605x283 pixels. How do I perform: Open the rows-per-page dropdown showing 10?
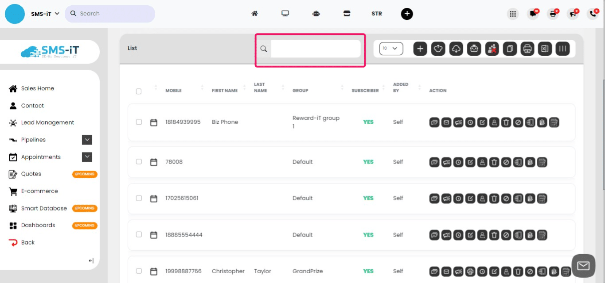click(x=390, y=49)
